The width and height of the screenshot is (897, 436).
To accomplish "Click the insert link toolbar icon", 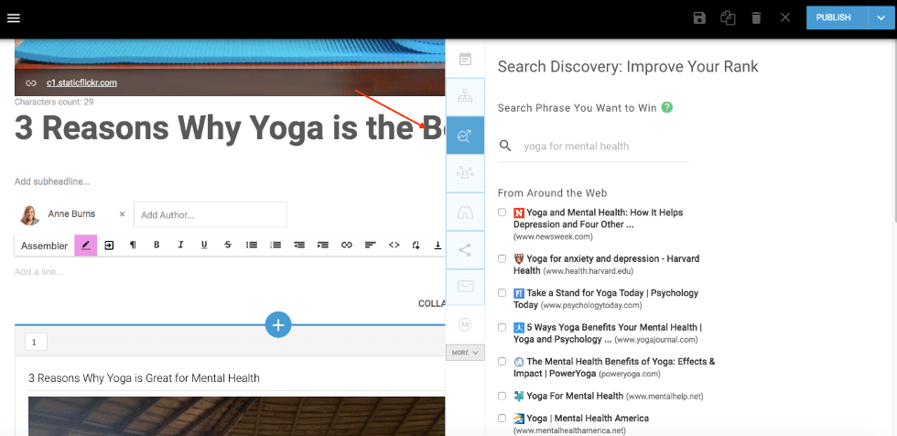I will tap(347, 245).
